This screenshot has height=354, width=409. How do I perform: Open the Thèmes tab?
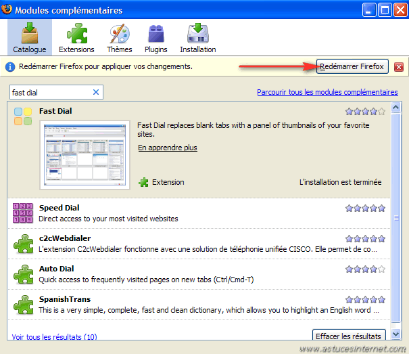120,37
